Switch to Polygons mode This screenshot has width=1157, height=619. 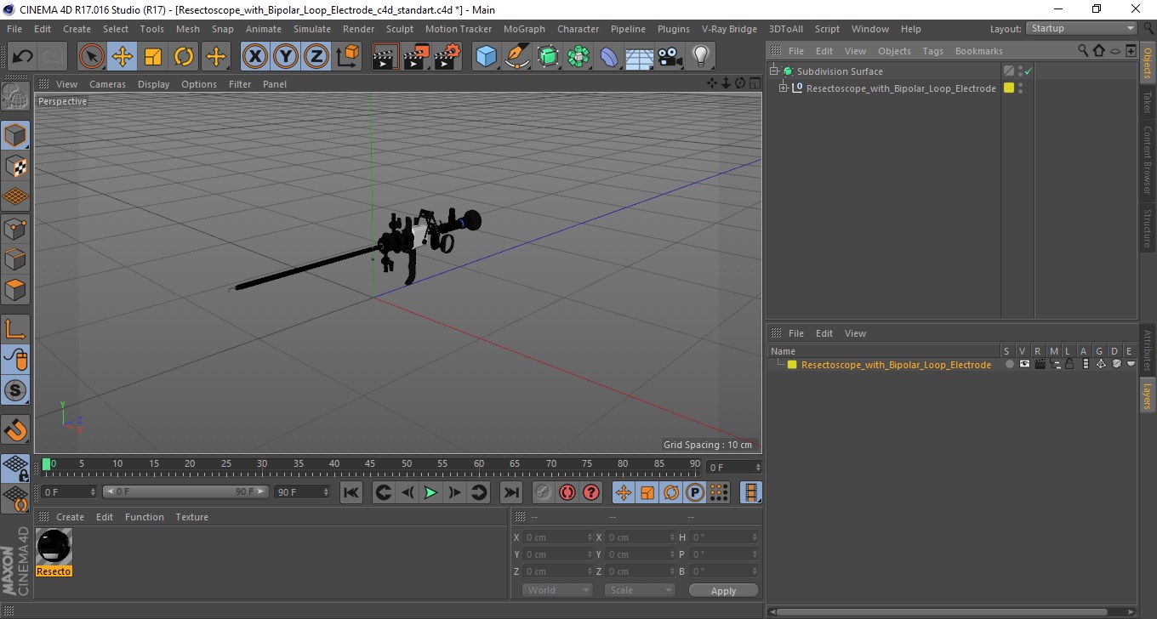click(15, 289)
